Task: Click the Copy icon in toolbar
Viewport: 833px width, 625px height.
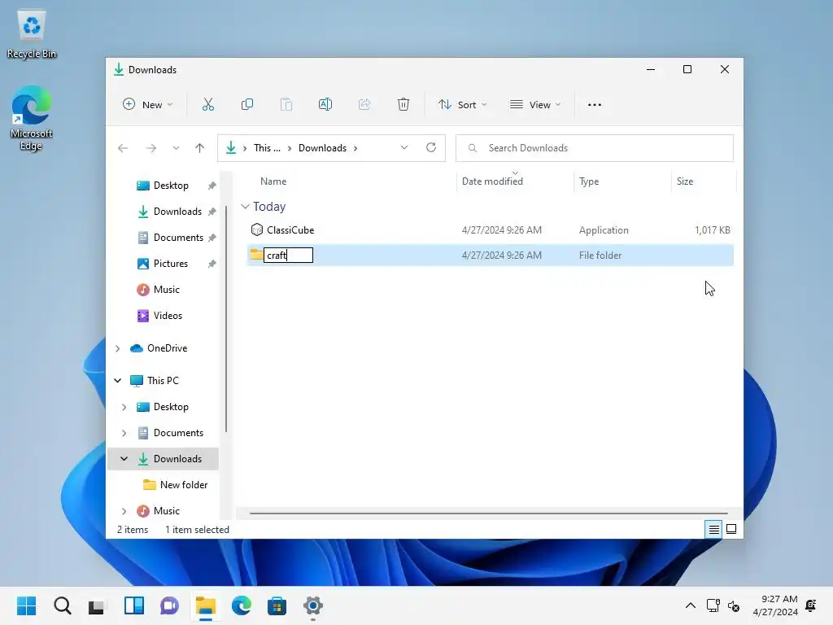Action: (x=247, y=105)
